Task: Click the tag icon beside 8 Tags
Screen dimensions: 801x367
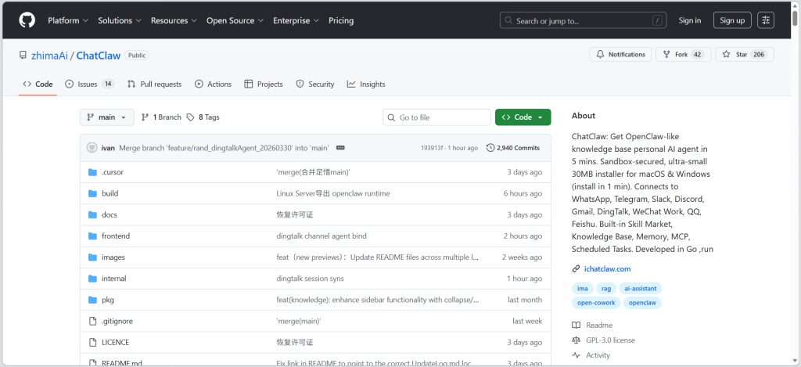Action: pos(191,117)
